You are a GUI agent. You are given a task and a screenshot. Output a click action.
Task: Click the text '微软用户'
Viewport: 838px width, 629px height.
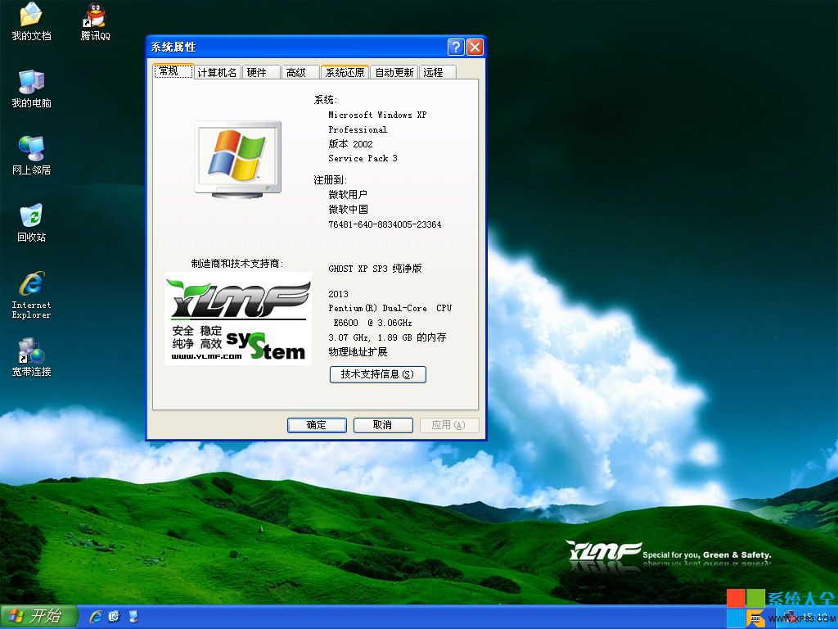(348, 195)
